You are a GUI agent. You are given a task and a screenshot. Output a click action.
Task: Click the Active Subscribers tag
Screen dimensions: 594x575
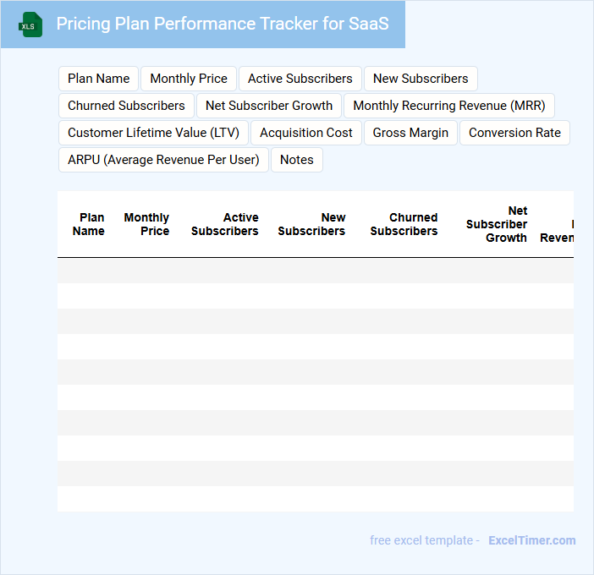tap(300, 79)
